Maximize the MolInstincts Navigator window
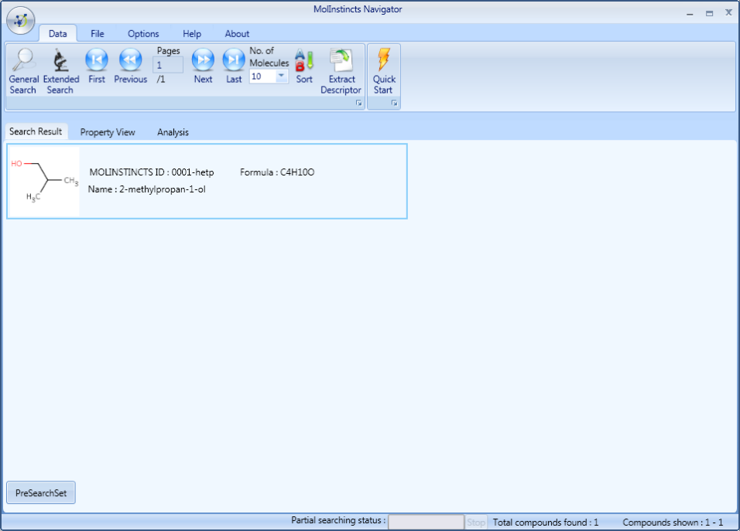 tap(709, 14)
